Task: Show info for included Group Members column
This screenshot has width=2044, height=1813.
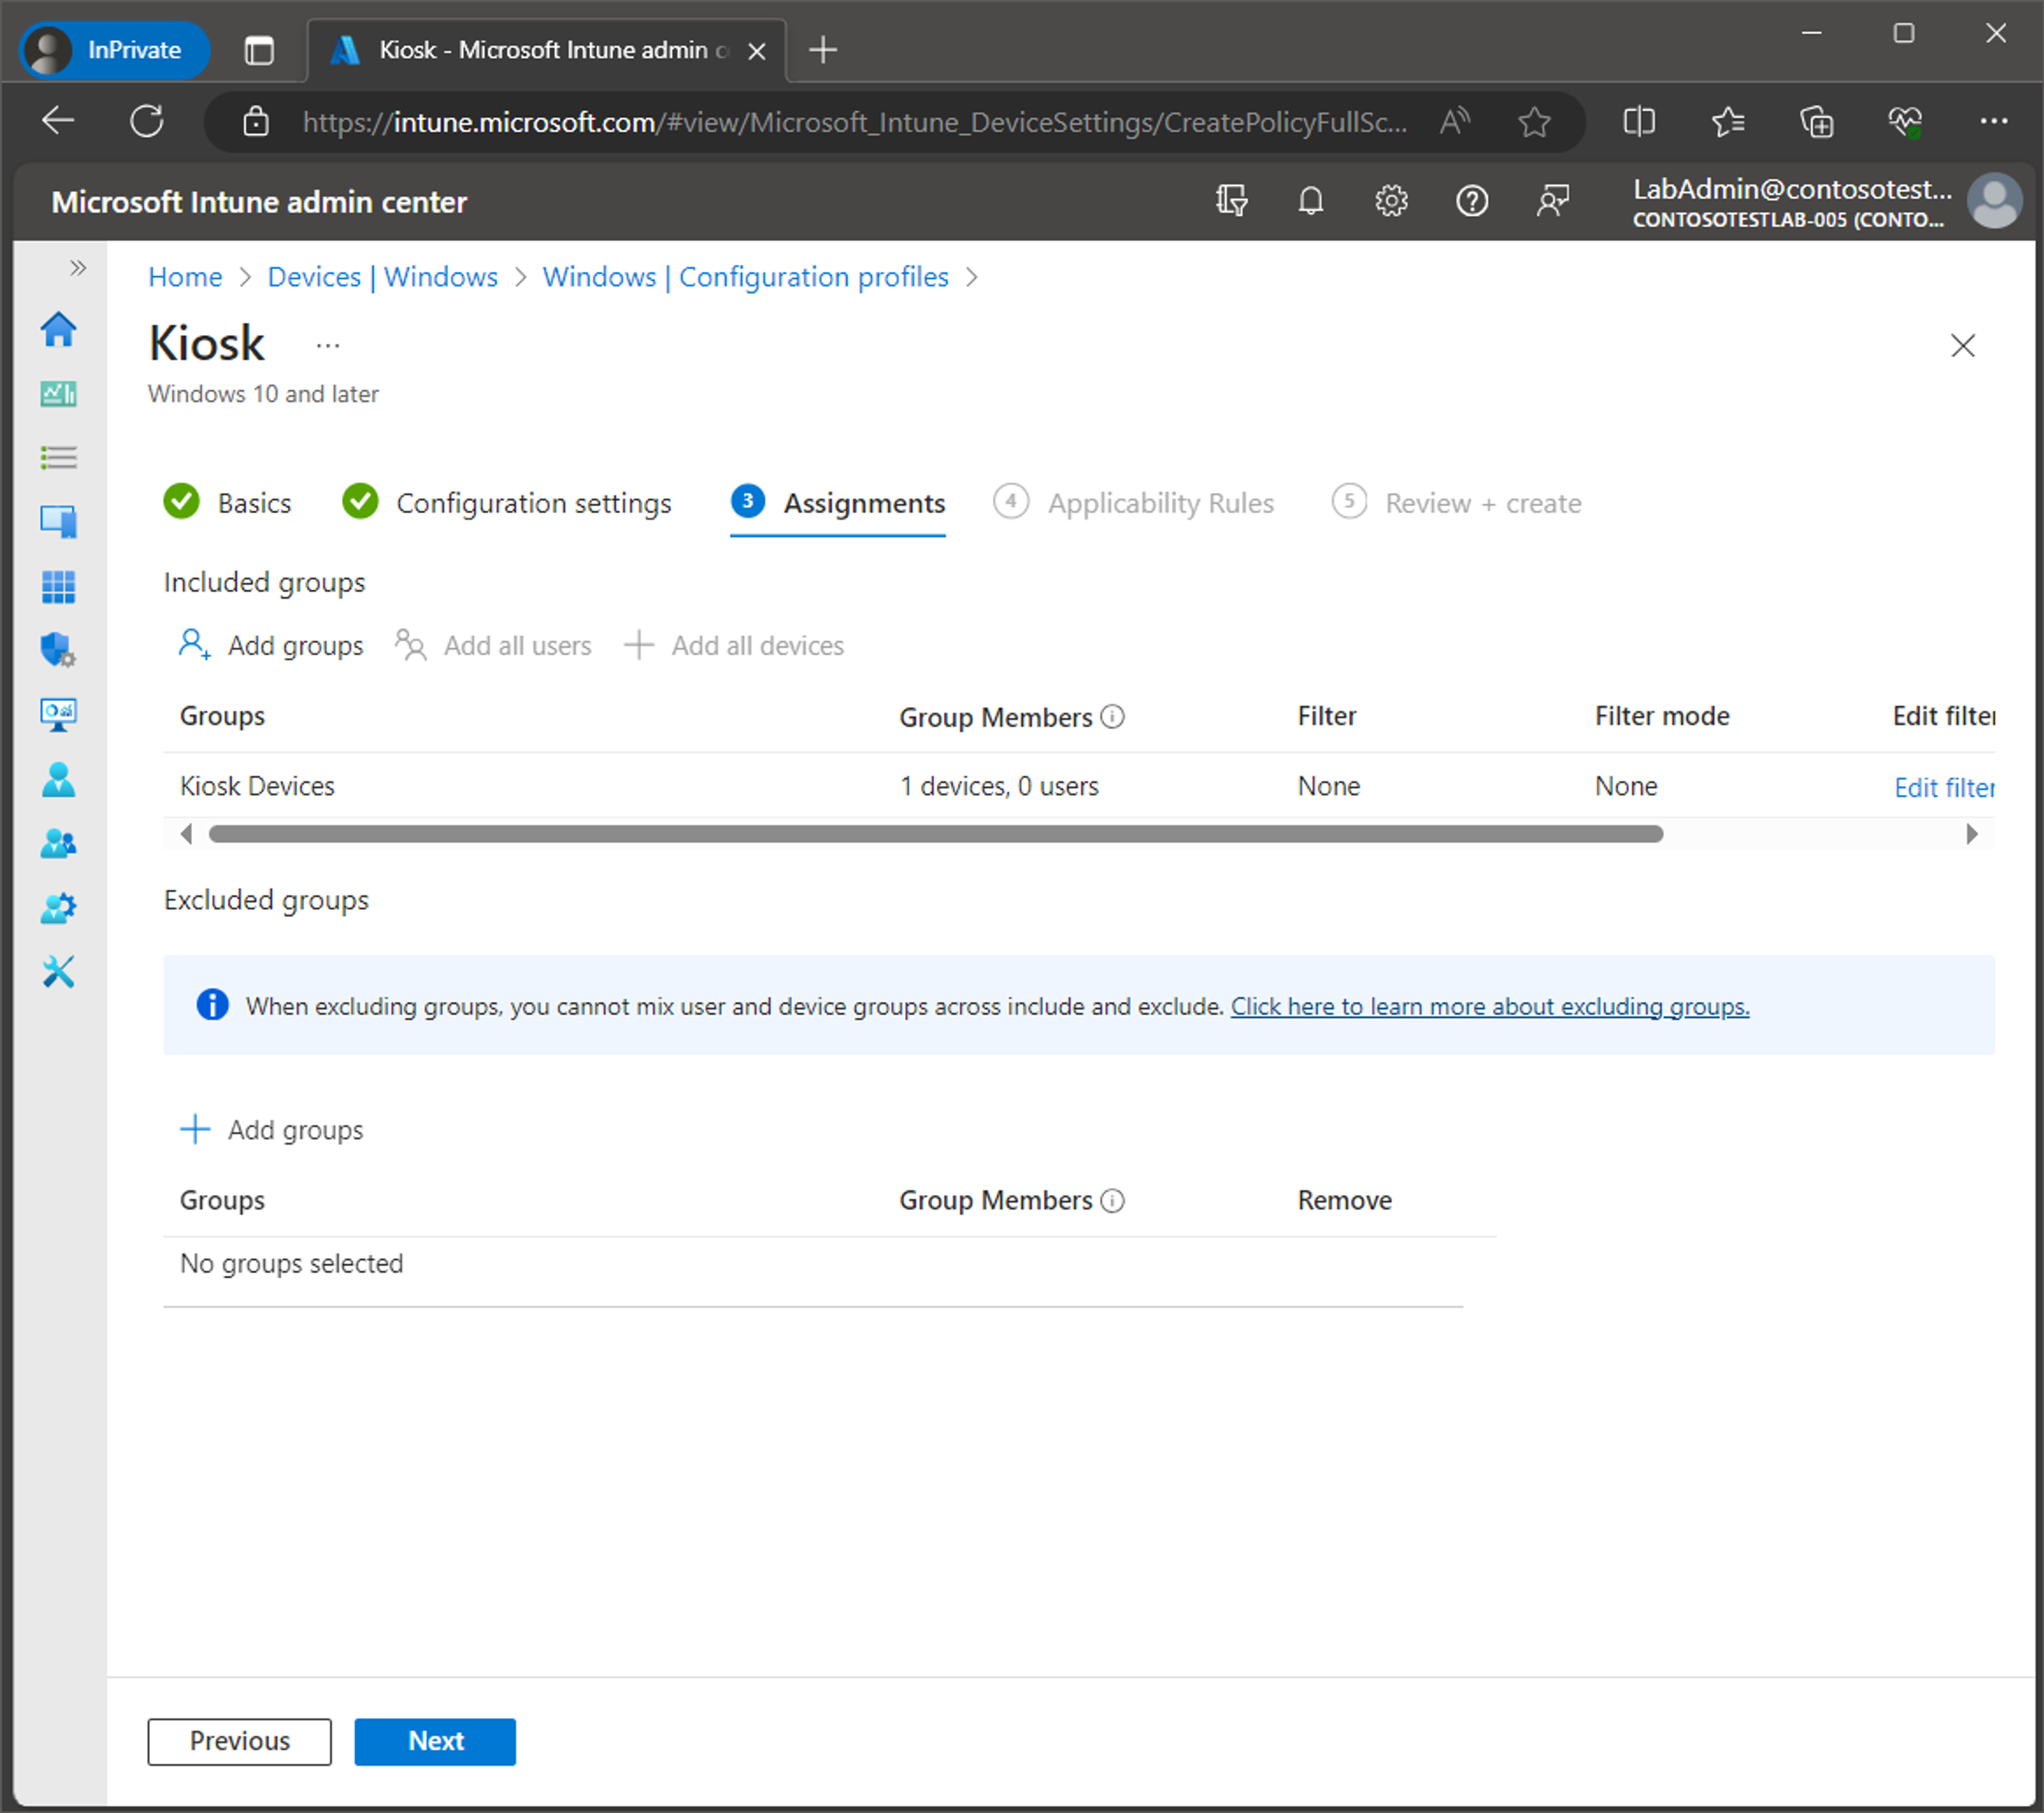Action: pyautogui.click(x=1112, y=716)
